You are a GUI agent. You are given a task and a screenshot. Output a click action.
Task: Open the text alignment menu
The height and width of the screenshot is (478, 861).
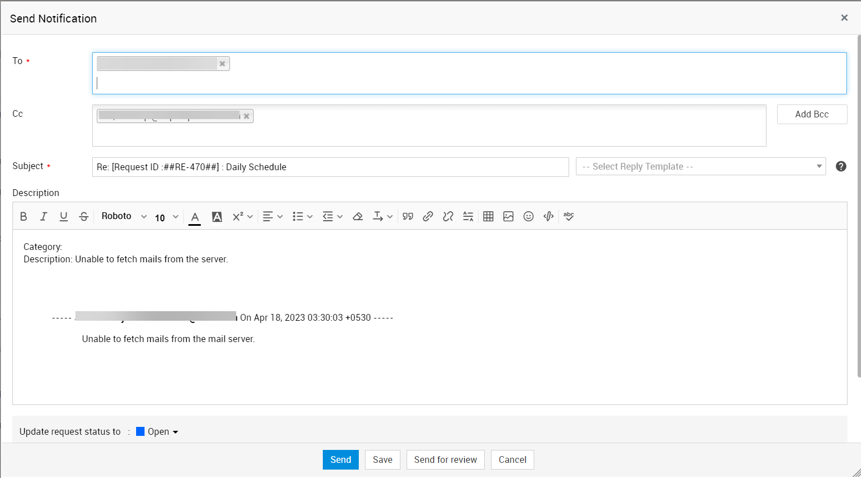[x=273, y=217]
